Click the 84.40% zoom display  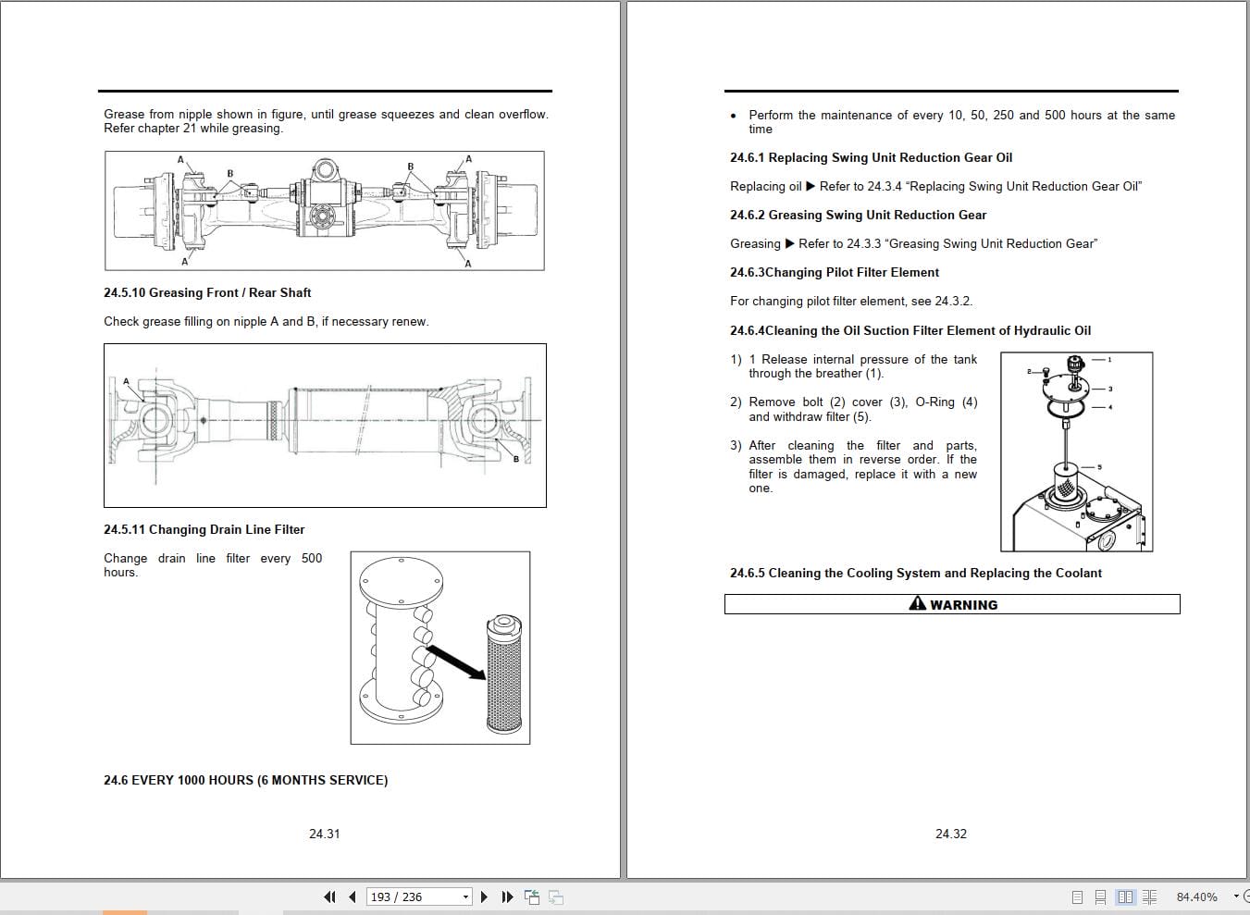[1197, 896]
